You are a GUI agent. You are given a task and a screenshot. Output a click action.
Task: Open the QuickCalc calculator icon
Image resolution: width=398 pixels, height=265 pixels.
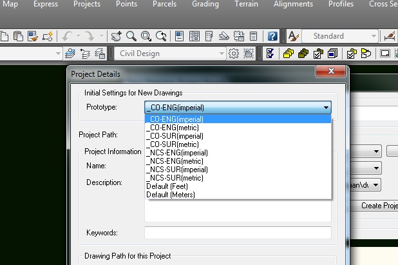pyautogui.click(x=253, y=36)
